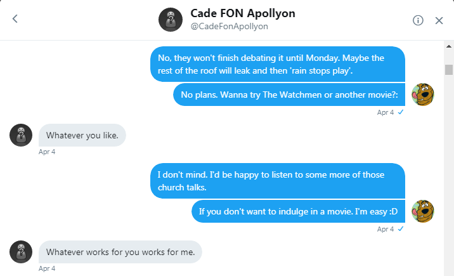Click Apr 4 timestamp under Watchmen message
This screenshot has height=276, width=454.
[x=385, y=112]
